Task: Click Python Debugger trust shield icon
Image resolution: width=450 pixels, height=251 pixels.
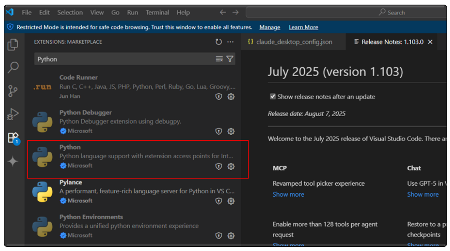Action: (219, 131)
